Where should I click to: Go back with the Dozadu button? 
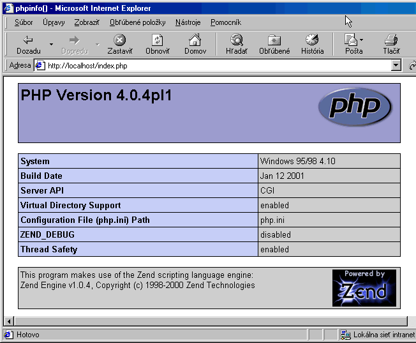pos(28,44)
